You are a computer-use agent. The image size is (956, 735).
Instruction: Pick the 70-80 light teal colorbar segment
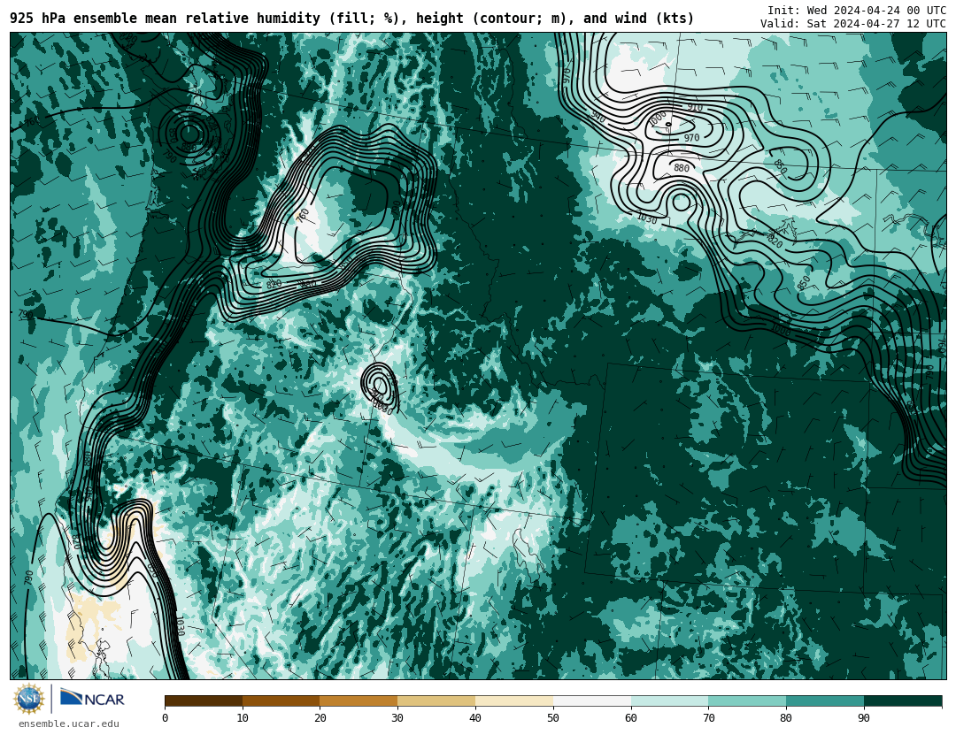(747, 701)
